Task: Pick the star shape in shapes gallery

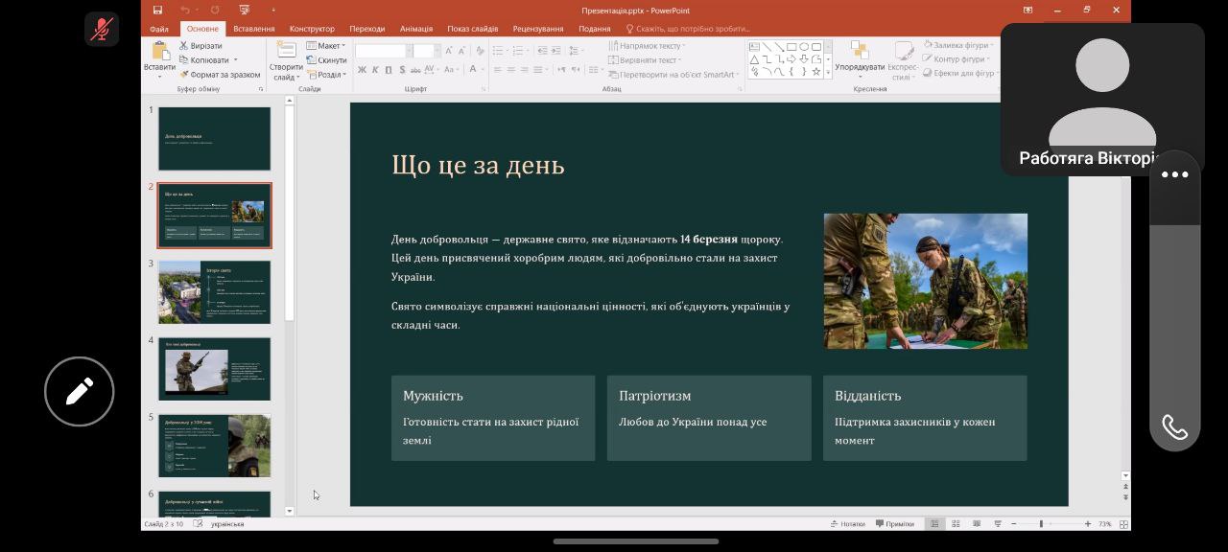Action: (x=816, y=71)
